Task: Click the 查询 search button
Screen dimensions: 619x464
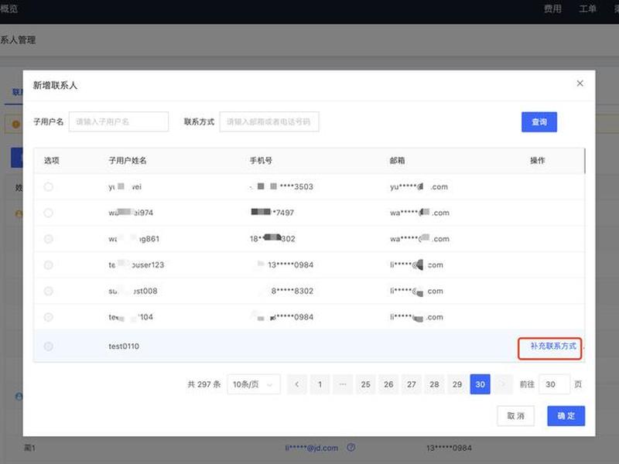Action: [x=539, y=122]
